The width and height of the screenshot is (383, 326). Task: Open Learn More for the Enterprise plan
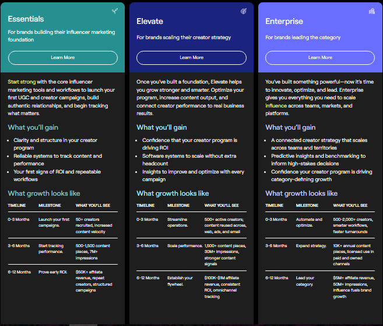[x=320, y=58]
